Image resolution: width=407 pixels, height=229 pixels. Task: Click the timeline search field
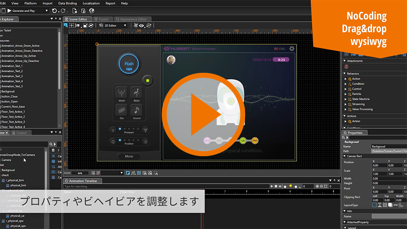[166, 186]
